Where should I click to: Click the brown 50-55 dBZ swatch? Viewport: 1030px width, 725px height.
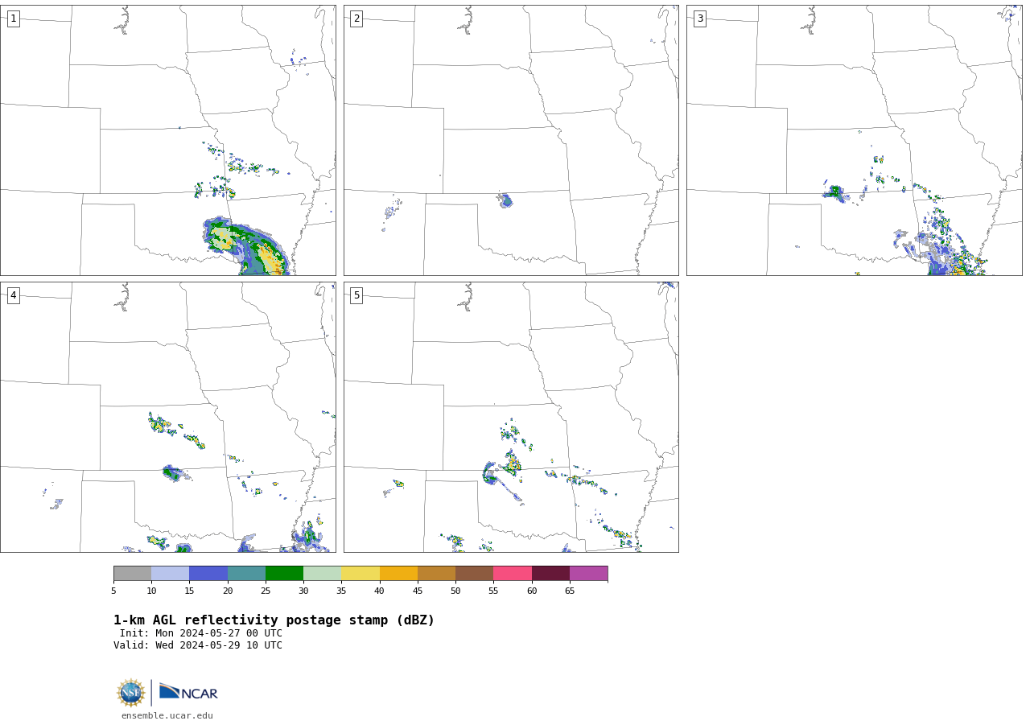click(475, 574)
